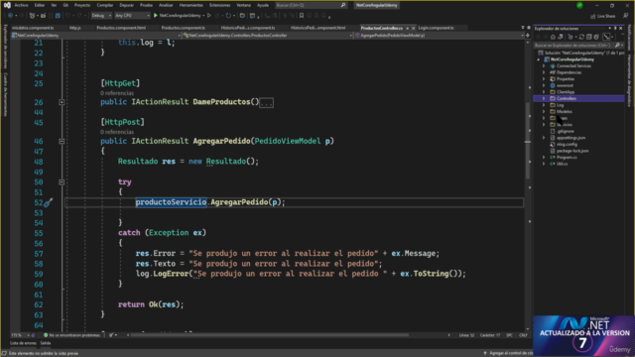This screenshot has height=357, width=635.
Task: Open the Herramientas menu
Action: [191, 5]
